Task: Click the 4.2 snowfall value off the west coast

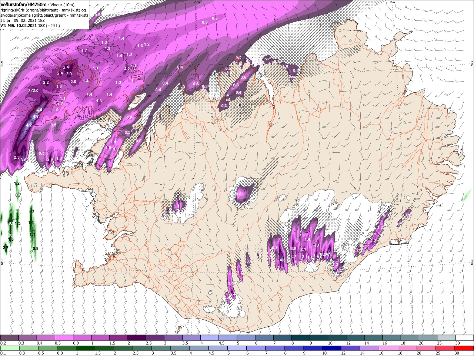Action: [29, 125]
